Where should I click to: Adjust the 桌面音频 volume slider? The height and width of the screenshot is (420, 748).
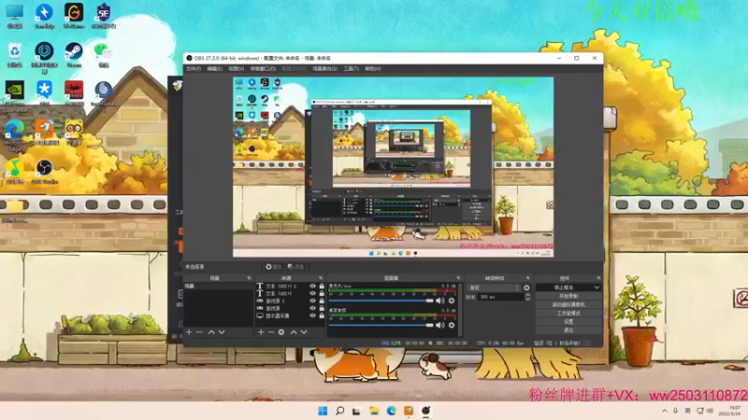click(x=381, y=325)
